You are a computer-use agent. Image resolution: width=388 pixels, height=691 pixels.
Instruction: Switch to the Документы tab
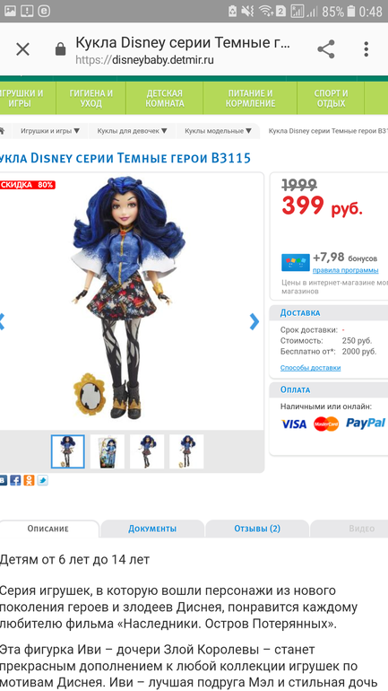152,529
